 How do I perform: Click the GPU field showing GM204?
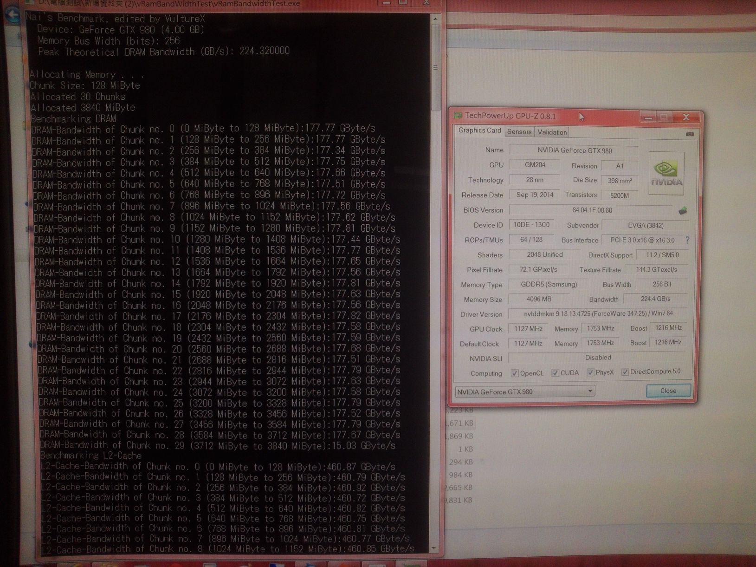tap(535, 165)
